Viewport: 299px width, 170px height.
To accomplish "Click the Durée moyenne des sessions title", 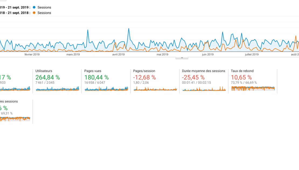I will tap(204, 71).
